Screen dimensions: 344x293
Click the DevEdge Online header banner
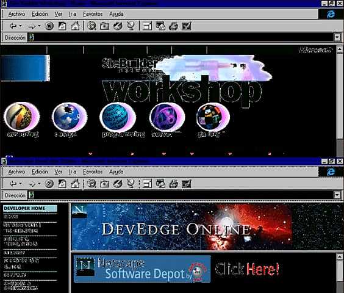pos(182,227)
